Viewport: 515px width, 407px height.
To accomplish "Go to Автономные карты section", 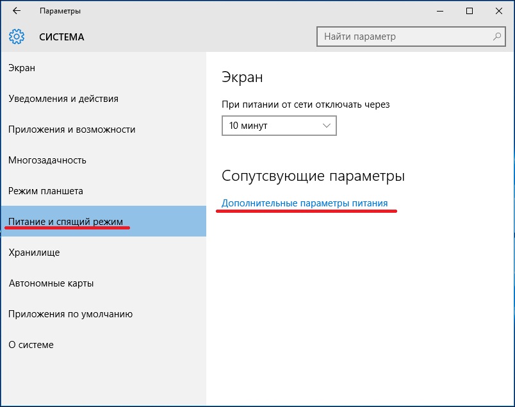I will click(51, 283).
